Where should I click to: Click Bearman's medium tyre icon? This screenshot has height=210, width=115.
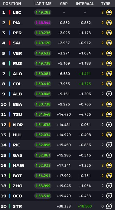coord(109,104)
